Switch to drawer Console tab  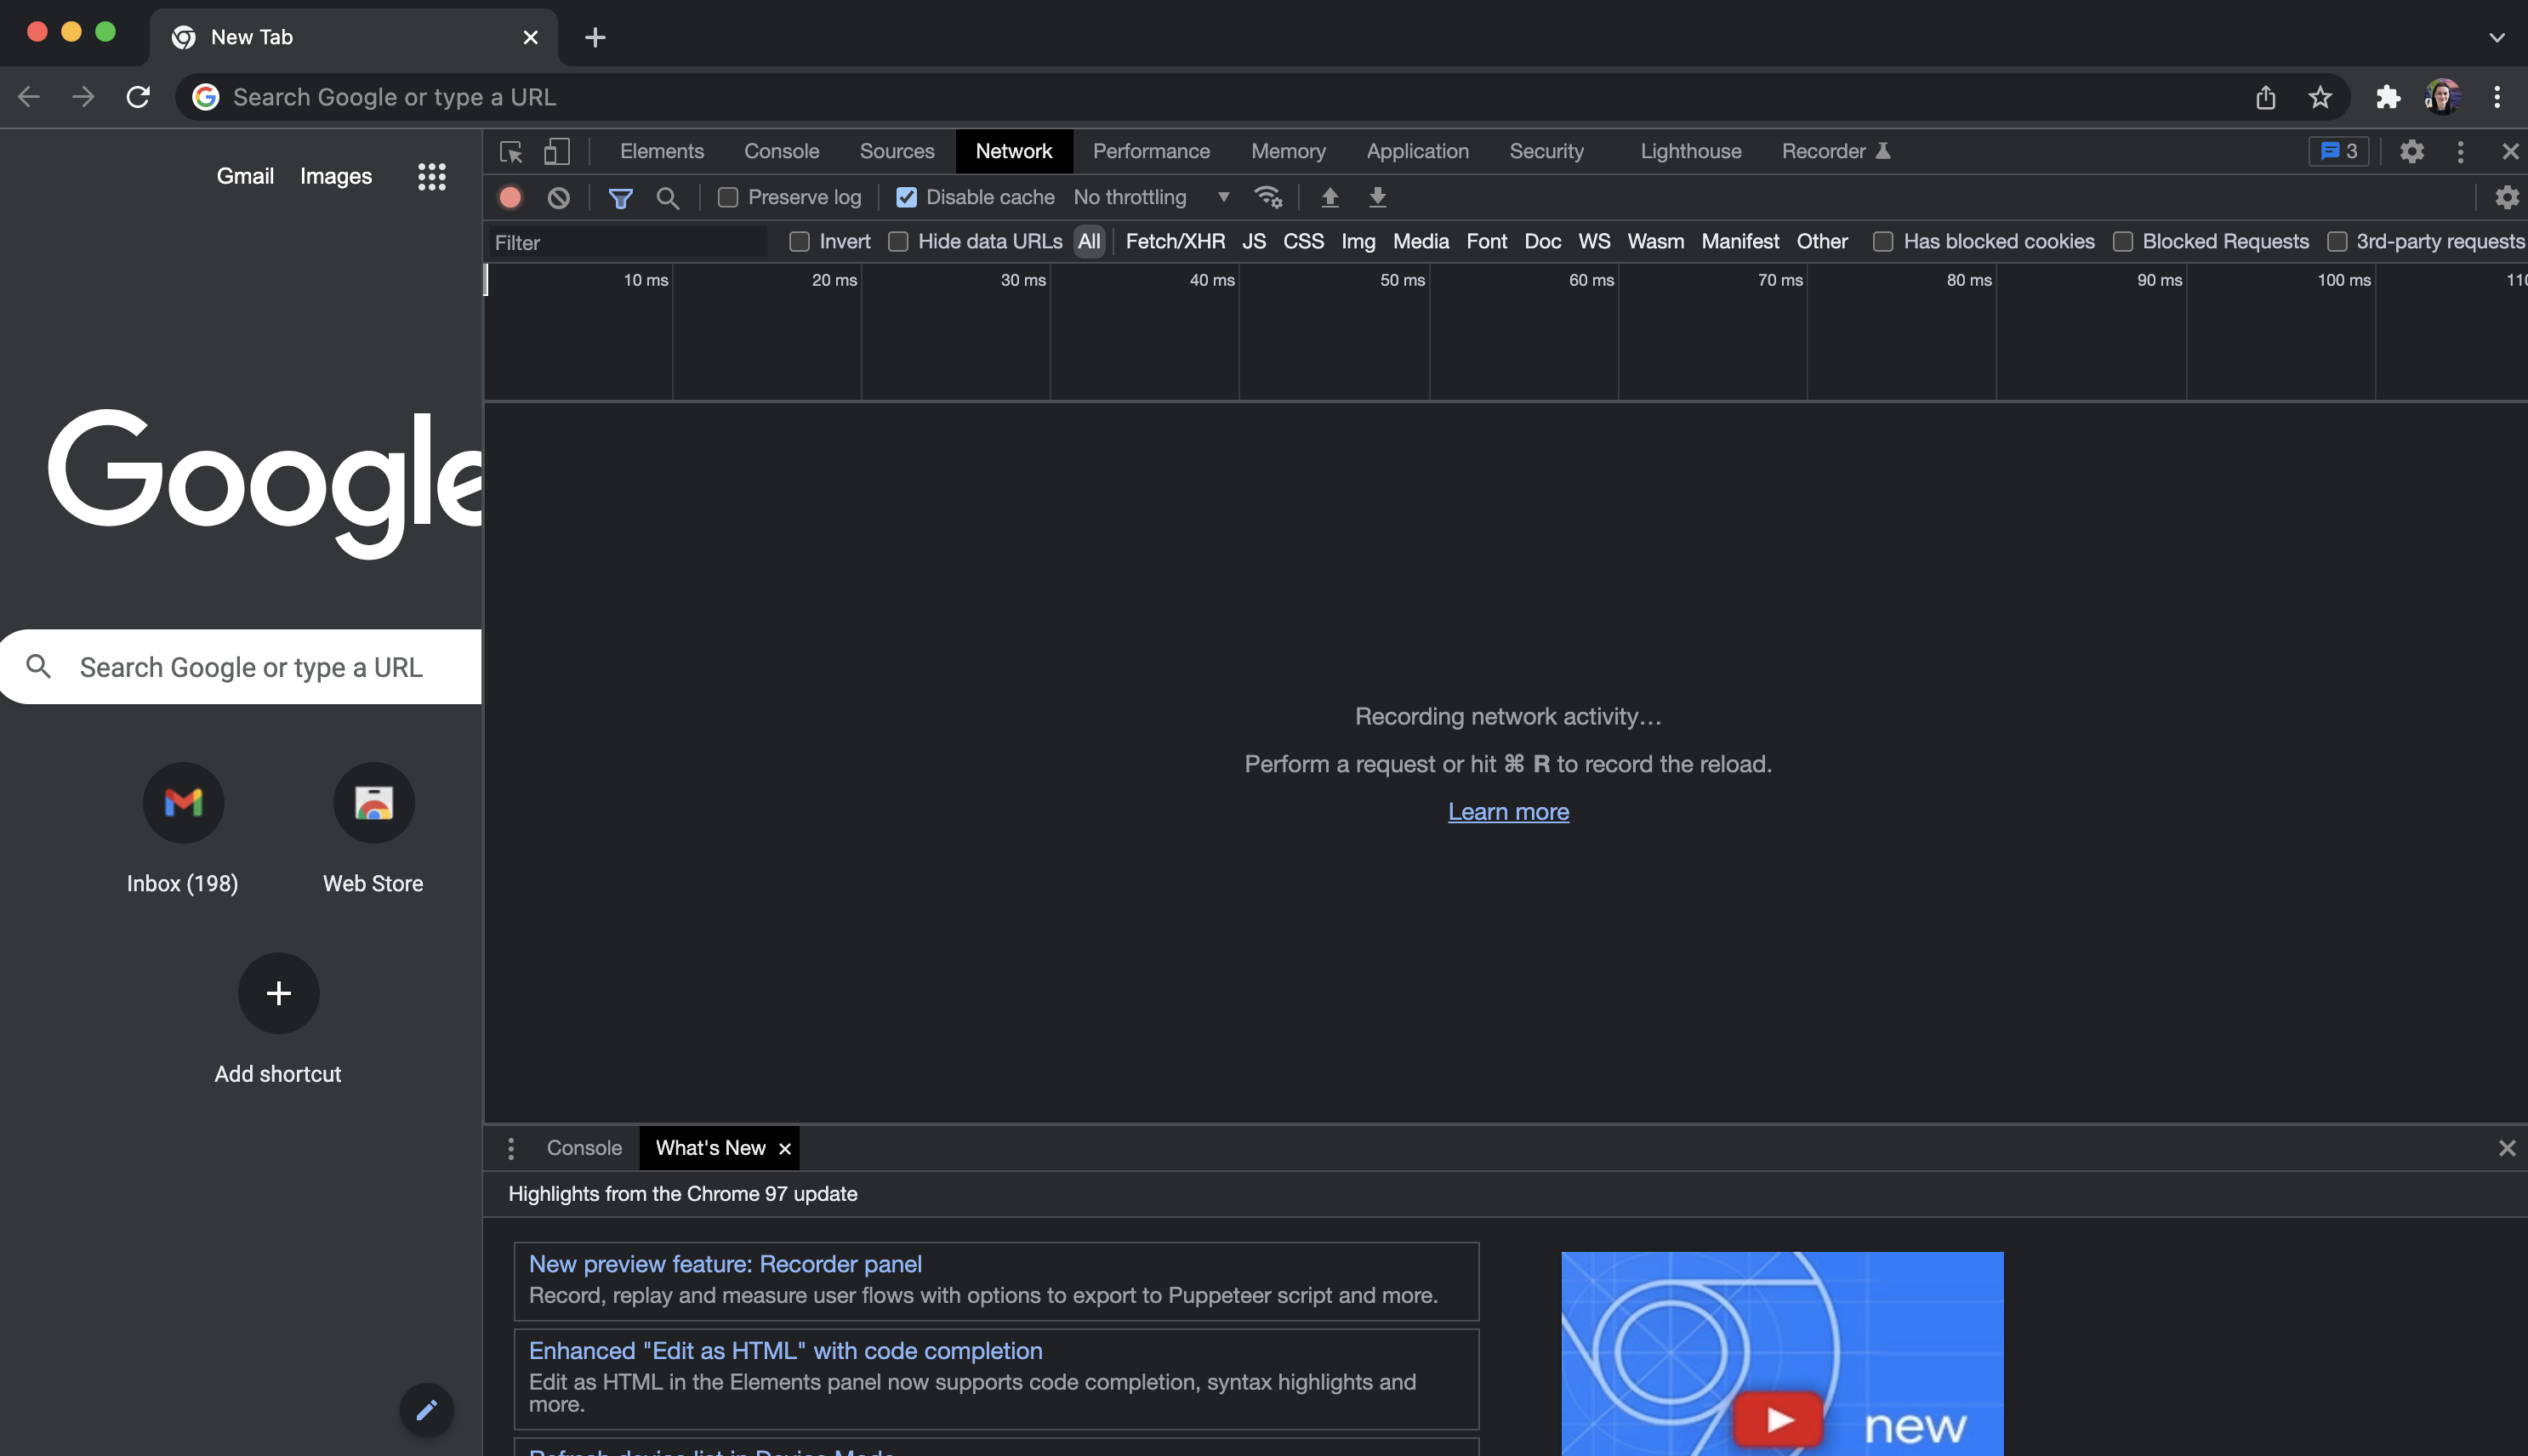pos(584,1148)
